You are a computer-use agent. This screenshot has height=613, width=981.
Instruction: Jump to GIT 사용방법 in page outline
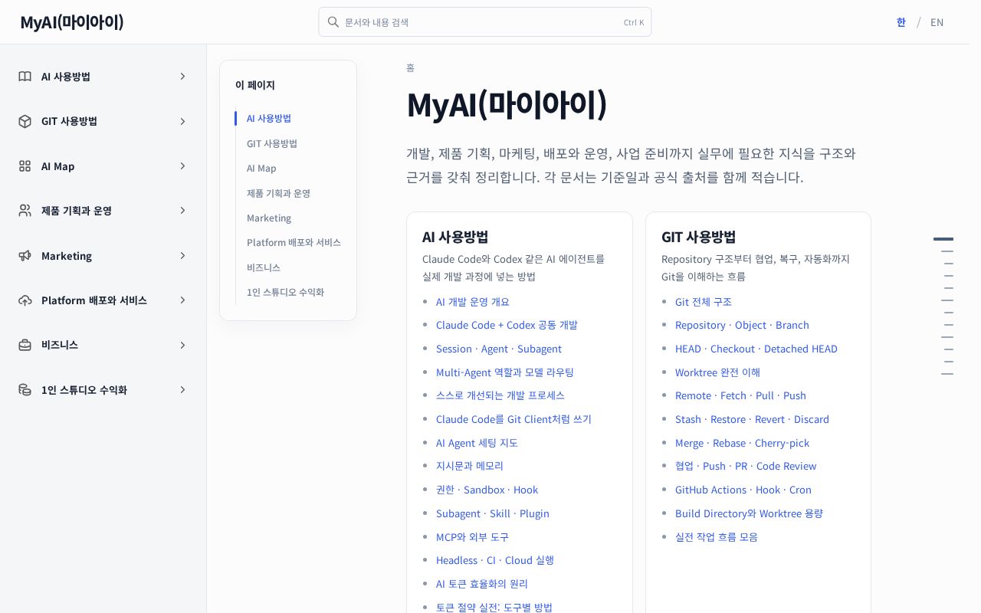coord(272,143)
